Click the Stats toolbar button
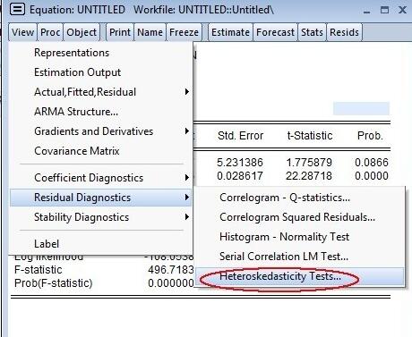Viewport: 412px width, 337px height. pyautogui.click(x=312, y=32)
